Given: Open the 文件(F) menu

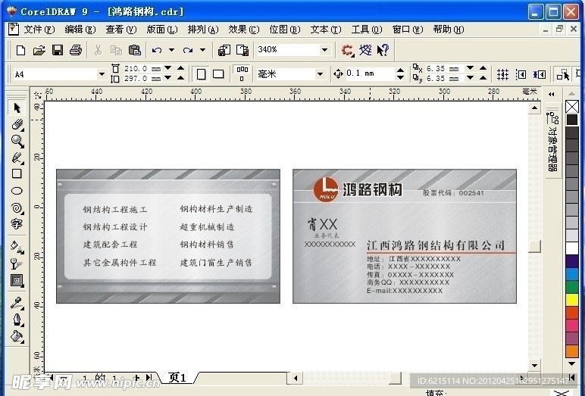Looking at the screenshot, I should (x=39, y=30).
